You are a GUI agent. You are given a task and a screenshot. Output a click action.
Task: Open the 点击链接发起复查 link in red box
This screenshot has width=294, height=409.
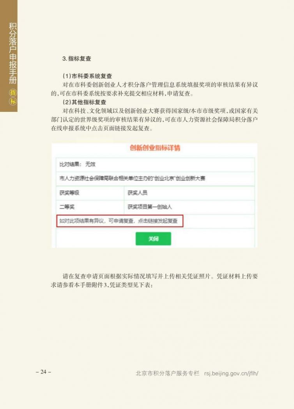(158, 221)
